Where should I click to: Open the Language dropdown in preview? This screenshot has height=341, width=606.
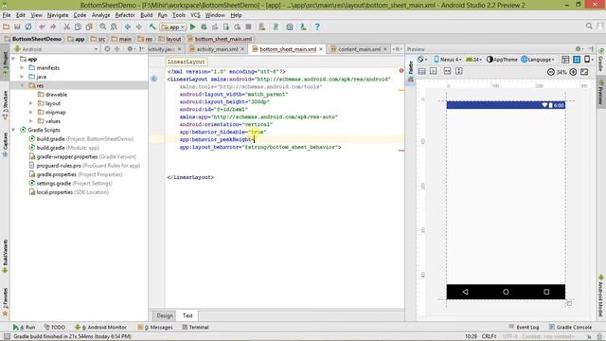538,59
